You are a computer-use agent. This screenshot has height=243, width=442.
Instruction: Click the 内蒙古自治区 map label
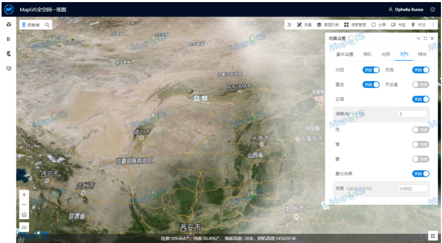pos(230,74)
